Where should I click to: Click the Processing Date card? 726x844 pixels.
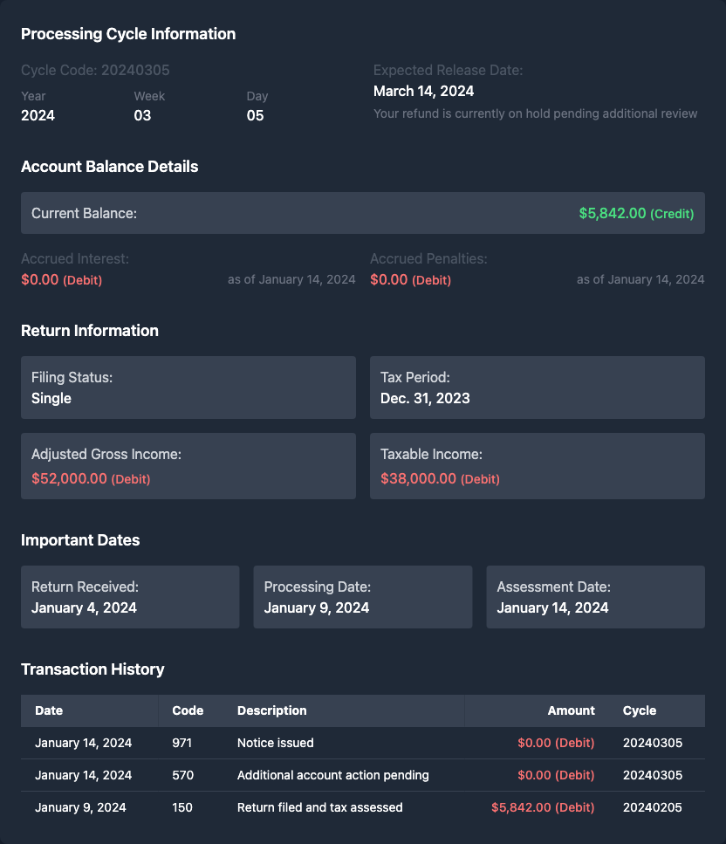click(x=362, y=597)
